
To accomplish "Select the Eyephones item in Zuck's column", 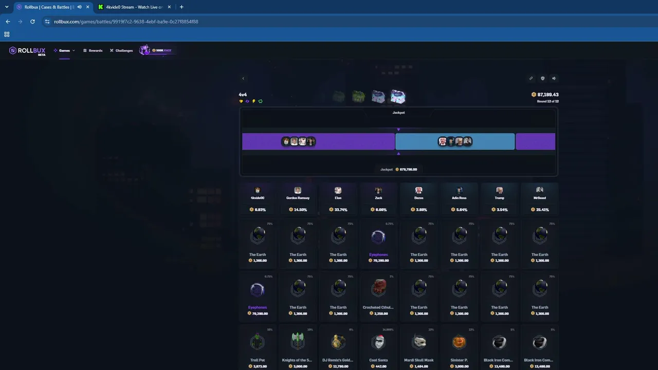I will pos(378,244).
